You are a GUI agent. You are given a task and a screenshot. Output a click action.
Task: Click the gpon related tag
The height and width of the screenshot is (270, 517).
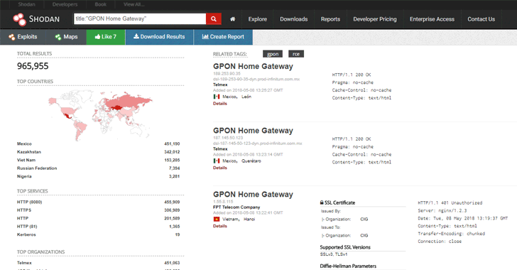[x=273, y=54]
